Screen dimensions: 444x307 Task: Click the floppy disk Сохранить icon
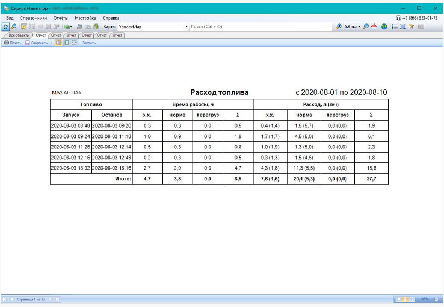(x=27, y=43)
